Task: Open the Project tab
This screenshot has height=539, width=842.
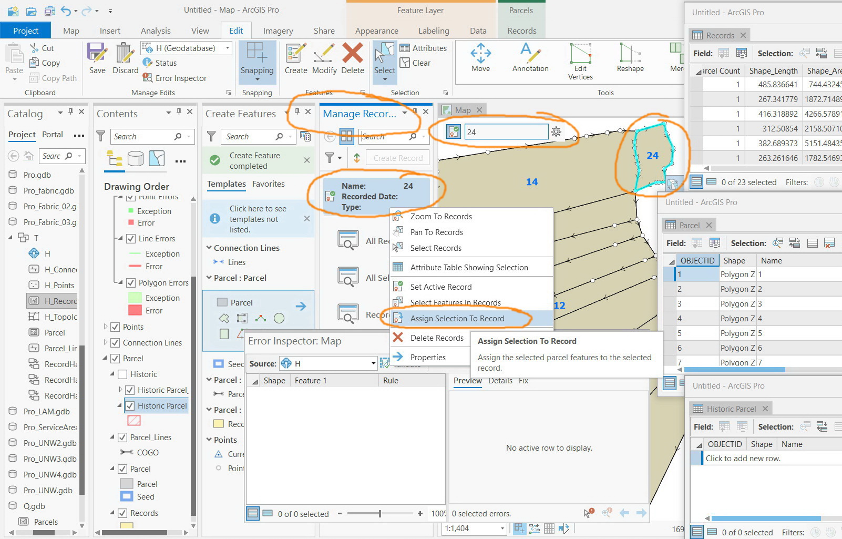Action: tap(26, 30)
